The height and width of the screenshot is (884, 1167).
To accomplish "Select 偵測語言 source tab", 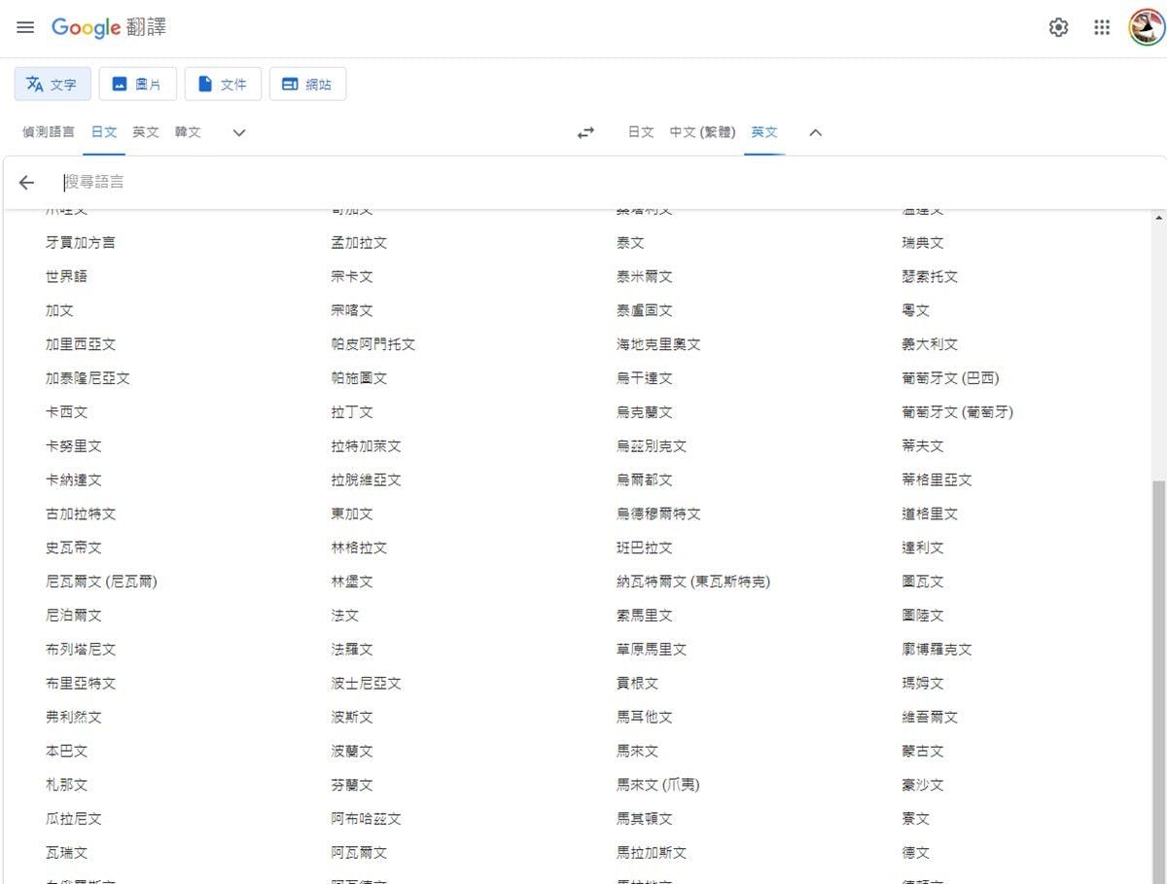I will pyautogui.click(x=49, y=132).
